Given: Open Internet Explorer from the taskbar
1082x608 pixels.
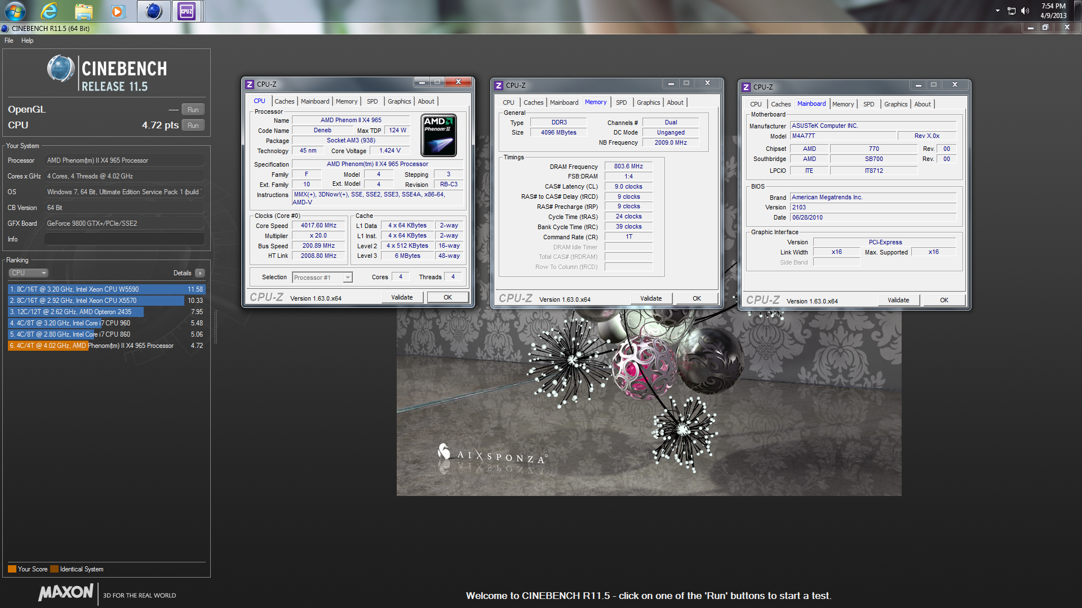Looking at the screenshot, I should tap(50, 11).
